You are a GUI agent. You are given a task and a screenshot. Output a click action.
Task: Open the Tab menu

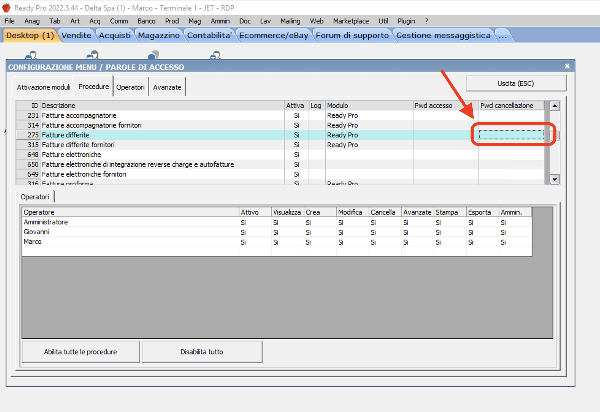point(55,21)
